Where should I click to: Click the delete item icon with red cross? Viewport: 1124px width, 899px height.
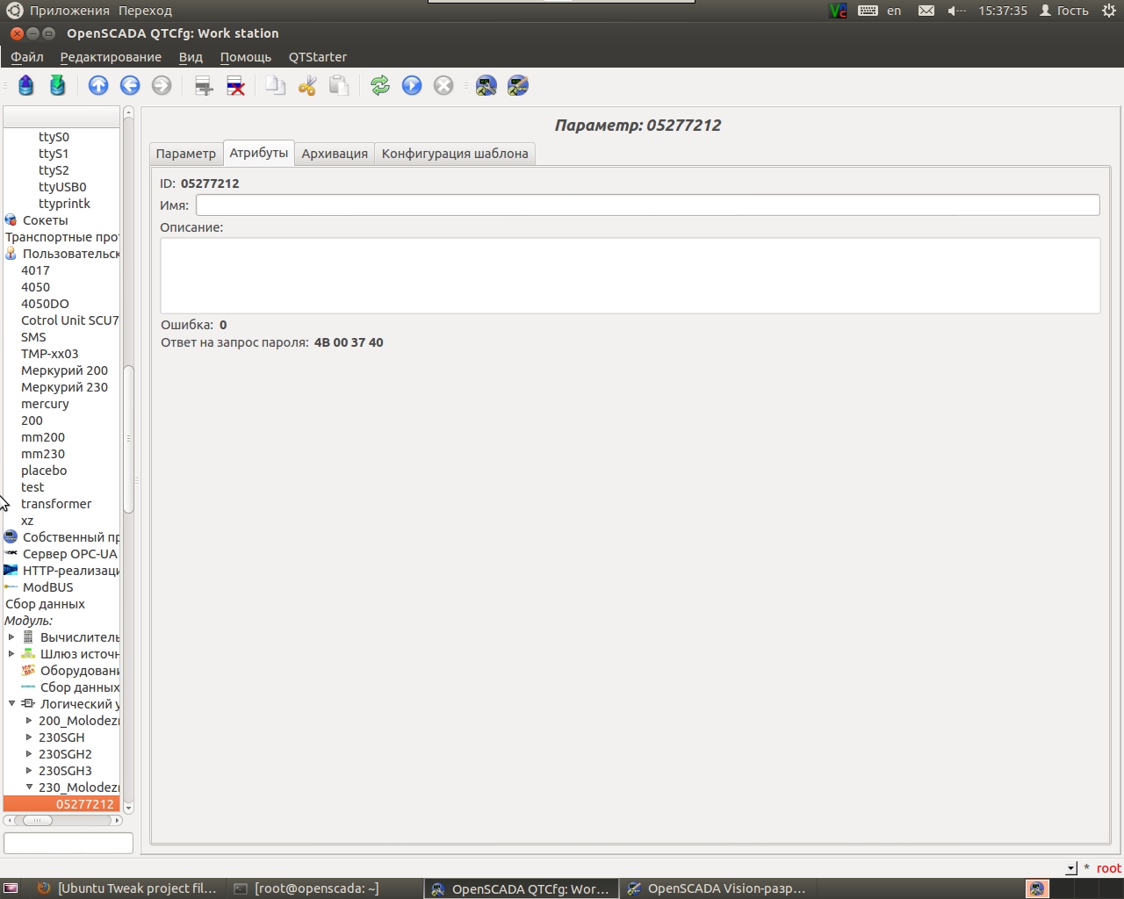coord(235,85)
